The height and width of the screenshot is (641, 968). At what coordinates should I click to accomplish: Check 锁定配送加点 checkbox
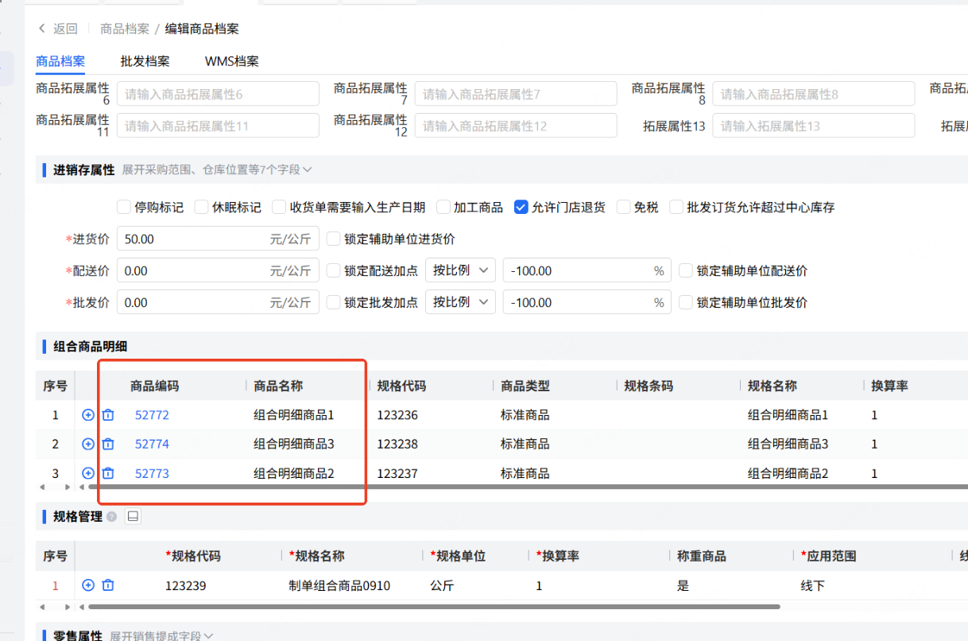coord(333,270)
